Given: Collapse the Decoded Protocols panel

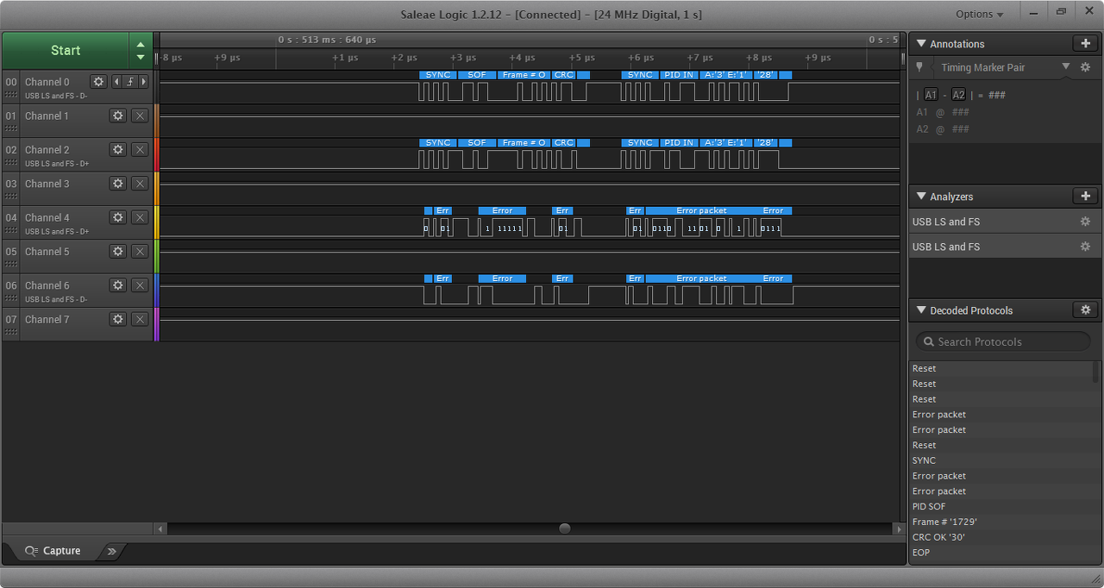Looking at the screenshot, I should 921,310.
